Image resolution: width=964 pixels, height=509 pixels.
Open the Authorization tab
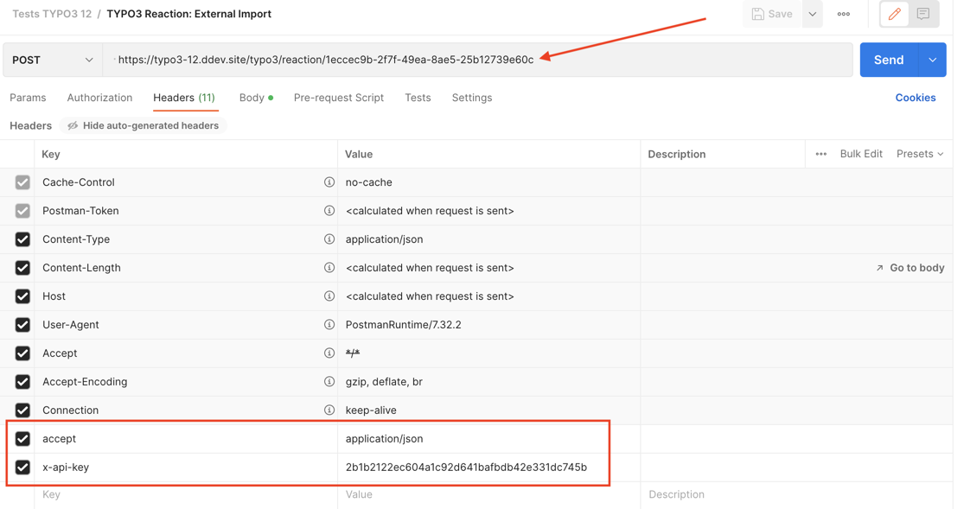tap(99, 98)
